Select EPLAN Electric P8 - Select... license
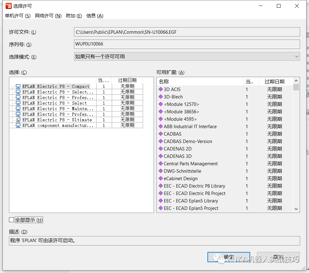 58,92
